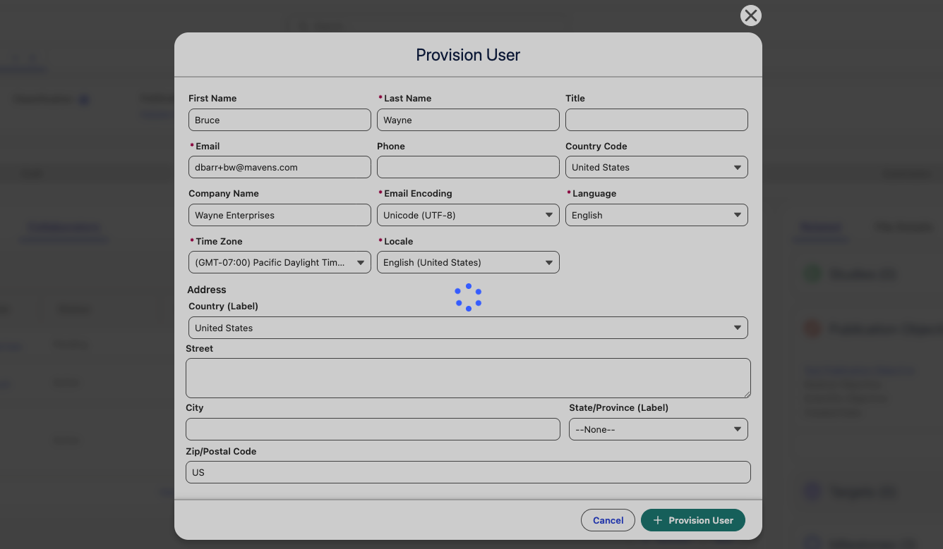Viewport: 943px width, 549px height.
Task: Open the Country Code dropdown
Action: (x=656, y=167)
